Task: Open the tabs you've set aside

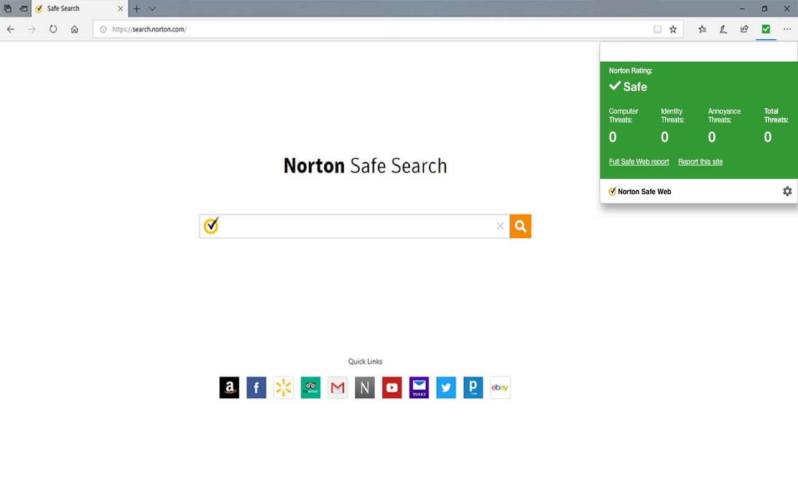Action: click(x=7, y=9)
